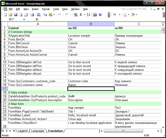Open the File menu

coord(11,9)
